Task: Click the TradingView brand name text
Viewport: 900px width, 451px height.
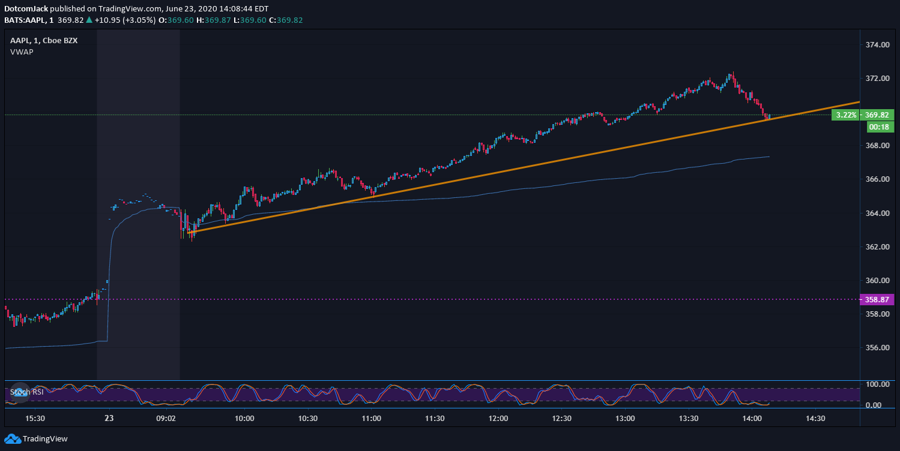Action: (x=45, y=439)
